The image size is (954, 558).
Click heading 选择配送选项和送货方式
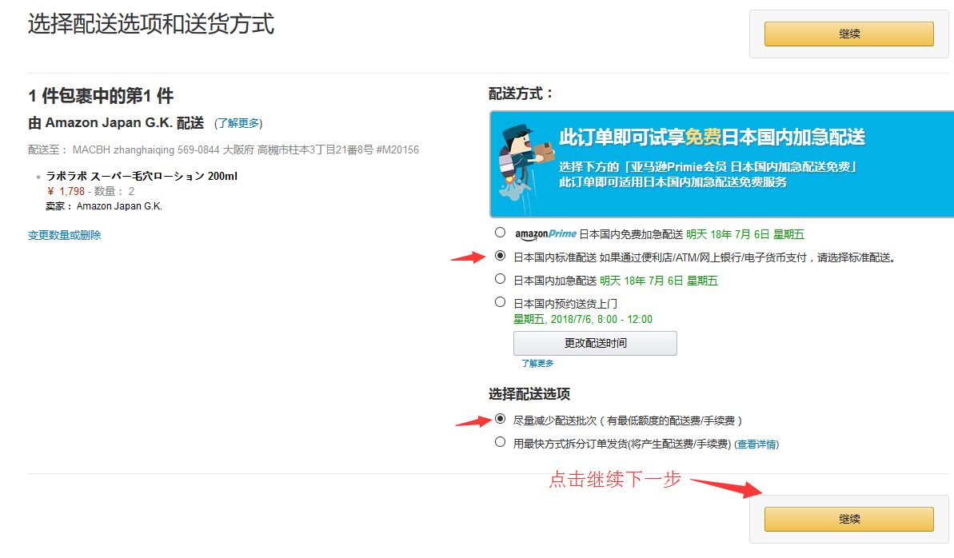[151, 24]
